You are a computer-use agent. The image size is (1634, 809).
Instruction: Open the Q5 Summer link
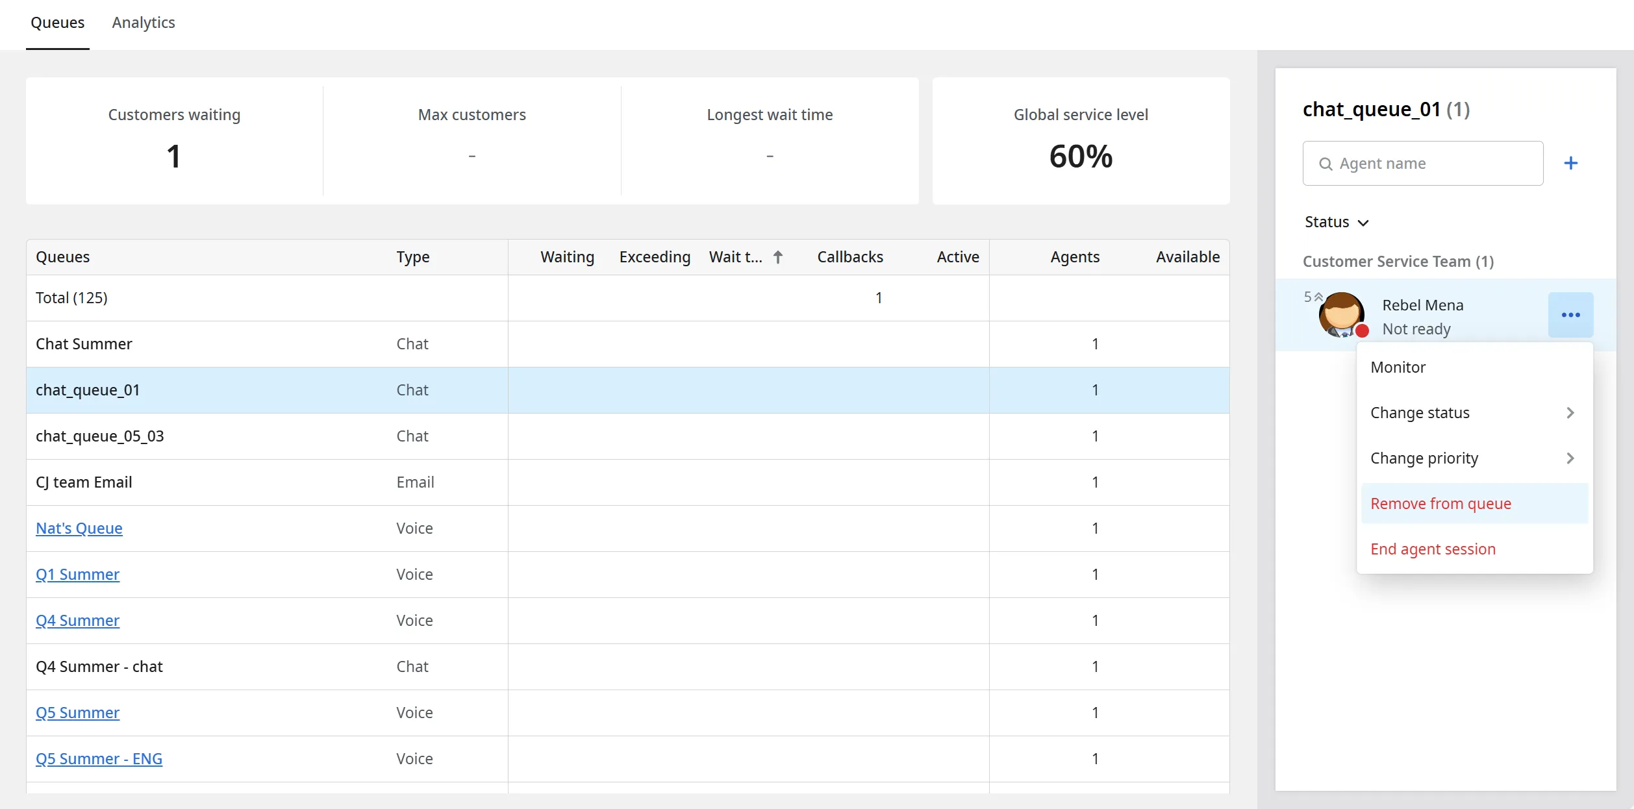(x=78, y=713)
